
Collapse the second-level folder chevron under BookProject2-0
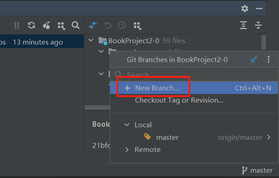[101, 51]
